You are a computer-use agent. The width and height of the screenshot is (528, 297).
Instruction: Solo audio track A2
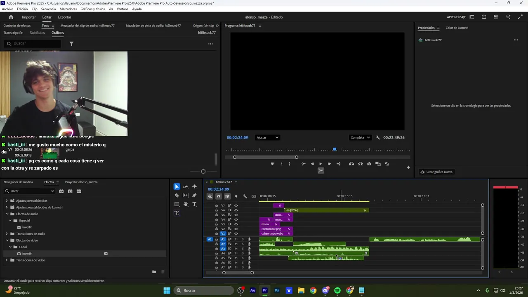click(243, 244)
